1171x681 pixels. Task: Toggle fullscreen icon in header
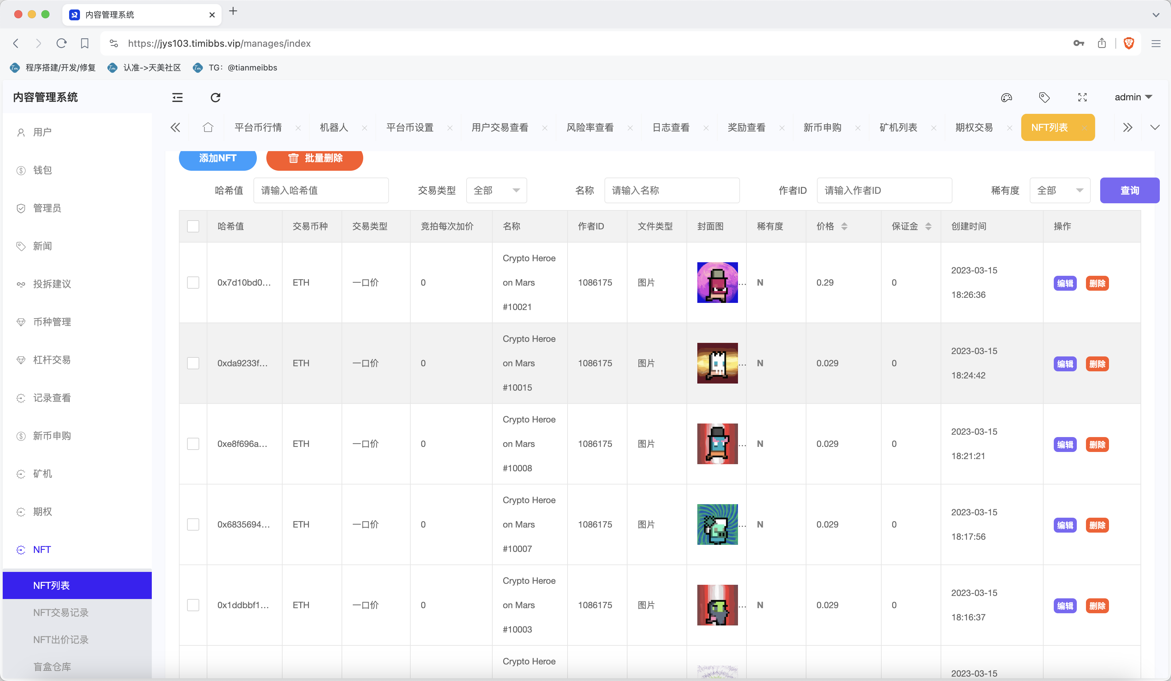coord(1082,98)
